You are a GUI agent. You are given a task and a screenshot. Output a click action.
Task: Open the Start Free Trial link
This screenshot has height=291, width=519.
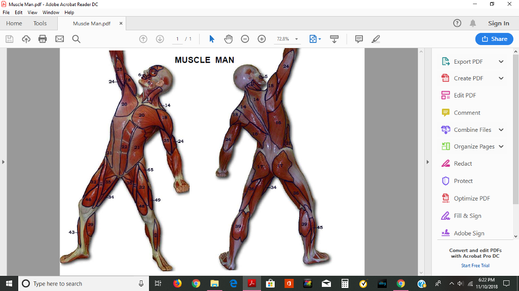click(x=475, y=265)
